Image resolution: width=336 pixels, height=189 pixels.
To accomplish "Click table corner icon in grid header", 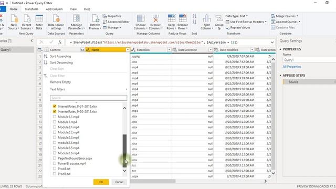I will pyautogui.click(x=40, y=50).
